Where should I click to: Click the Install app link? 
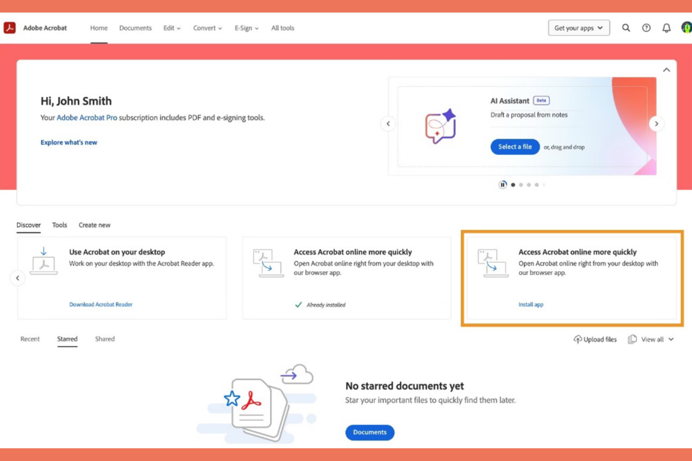(x=531, y=305)
